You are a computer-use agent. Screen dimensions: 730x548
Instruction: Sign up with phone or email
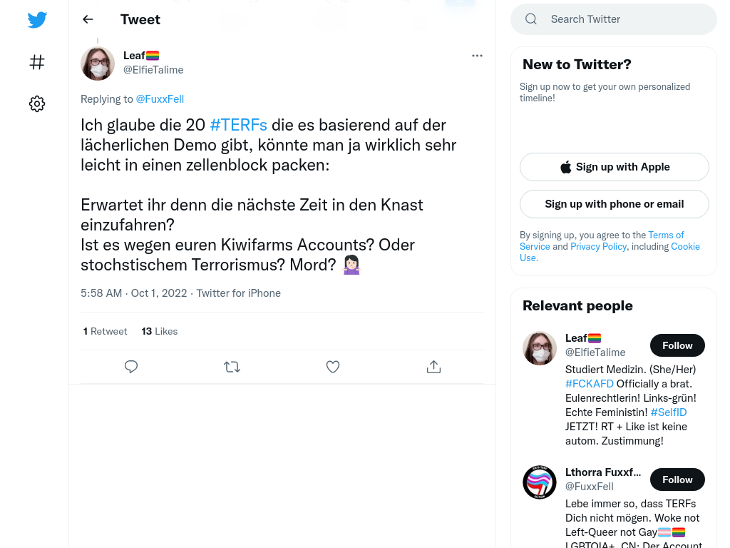tap(614, 204)
